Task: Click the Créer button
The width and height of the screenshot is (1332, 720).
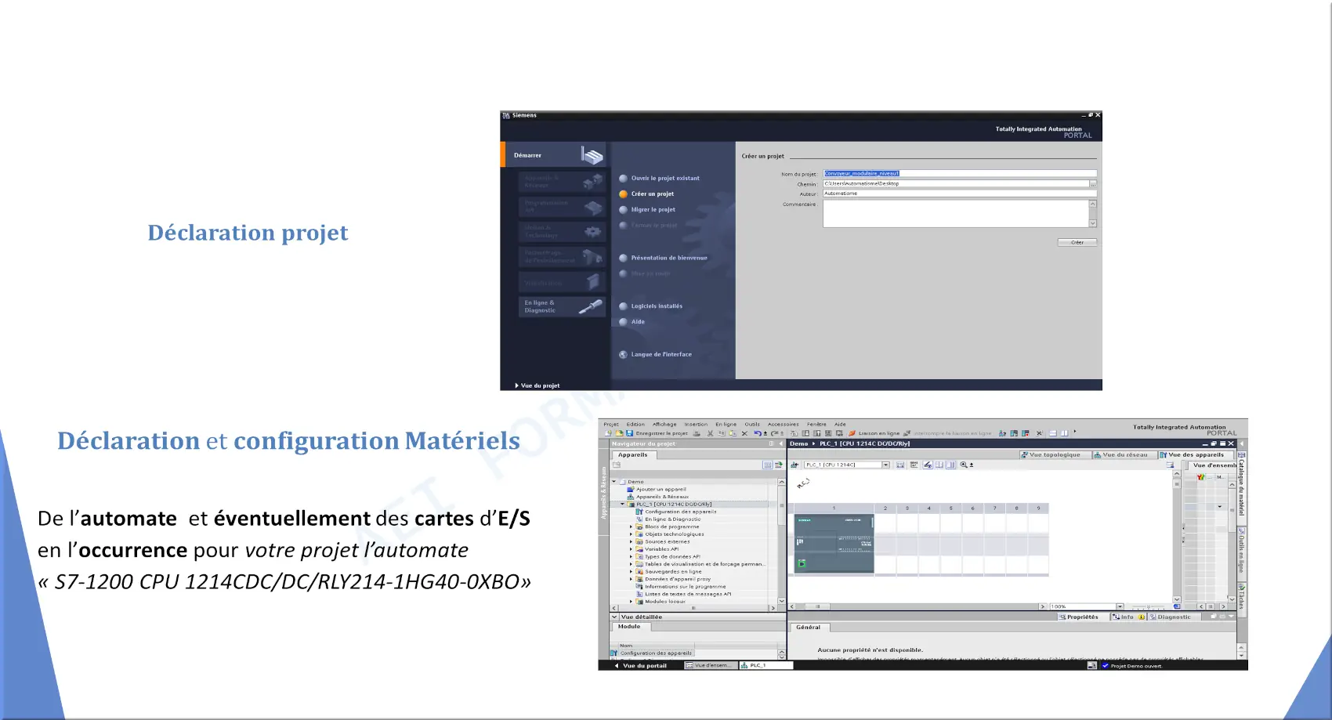Action: click(x=1077, y=242)
